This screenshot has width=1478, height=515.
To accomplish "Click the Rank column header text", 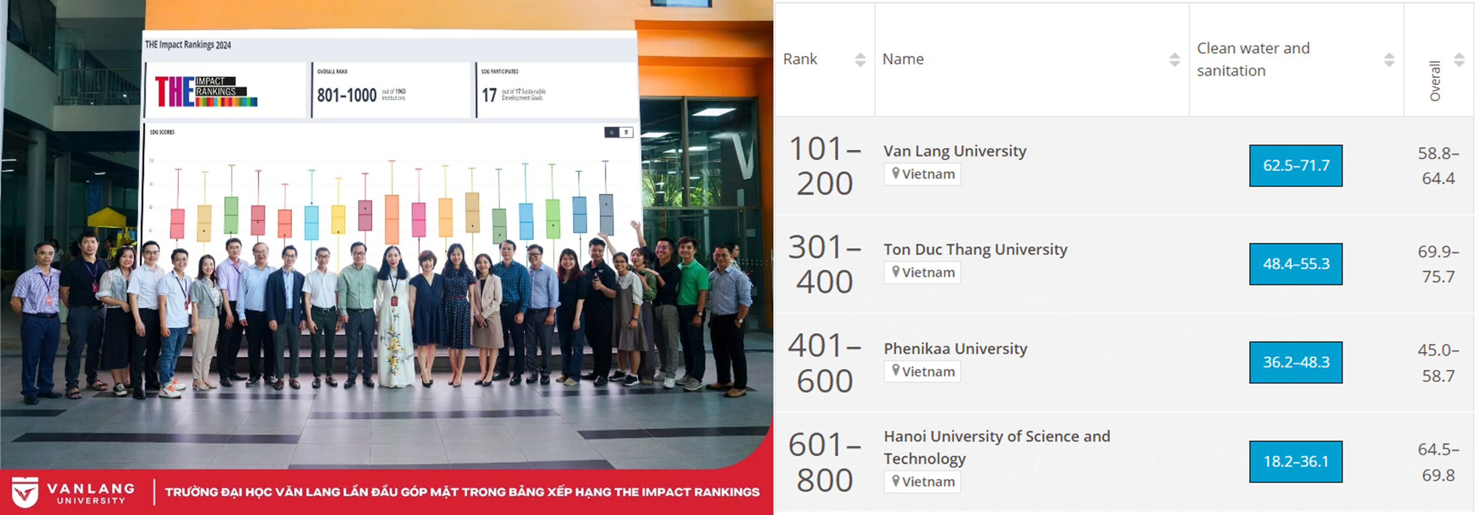I will tap(800, 59).
